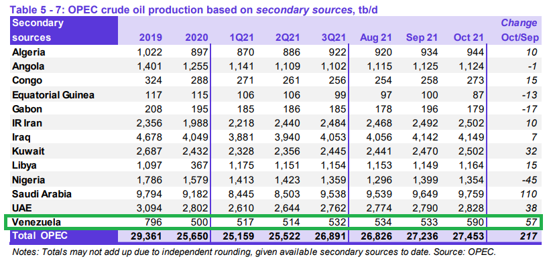Click the Oct 21 column header
The height and width of the screenshot is (265, 553).
pos(469,37)
